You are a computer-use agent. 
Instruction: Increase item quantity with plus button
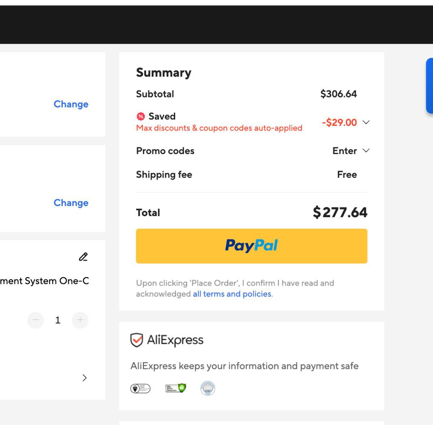pyautogui.click(x=80, y=320)
